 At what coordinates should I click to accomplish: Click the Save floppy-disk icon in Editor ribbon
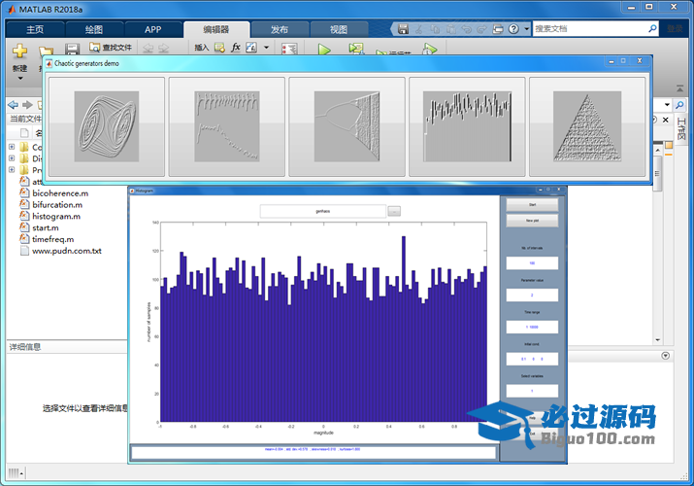point(72,50)
